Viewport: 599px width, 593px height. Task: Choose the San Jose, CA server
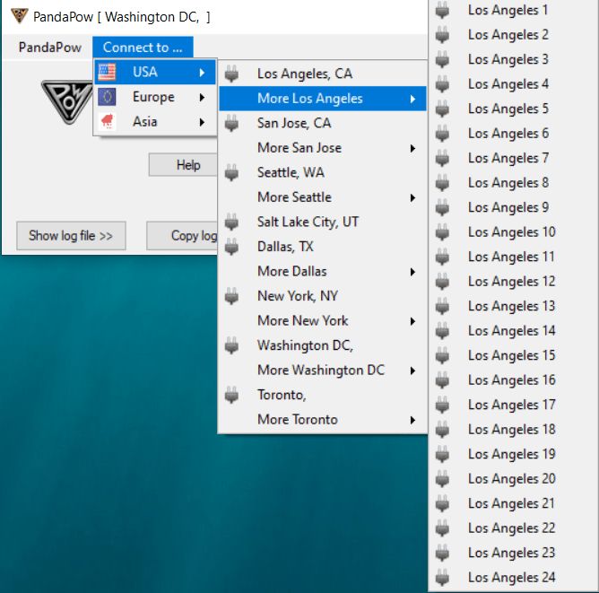pyautogui.click(x=323, y=123)
